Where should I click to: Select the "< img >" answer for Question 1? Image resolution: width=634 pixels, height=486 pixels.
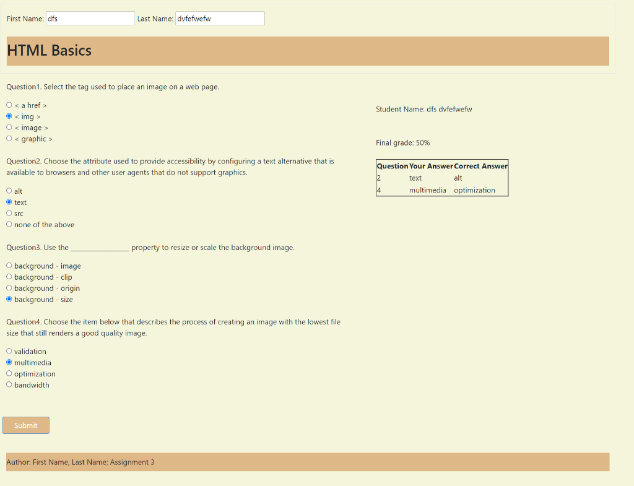point(9,116)
